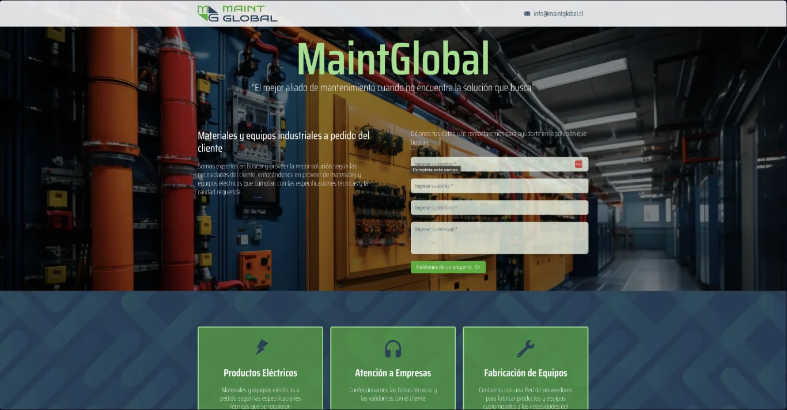Image resolution: width=787 pixels, height=410 pixels.
Task: Click the Materiales y equipos industriales heading
Action: point(284,142)
